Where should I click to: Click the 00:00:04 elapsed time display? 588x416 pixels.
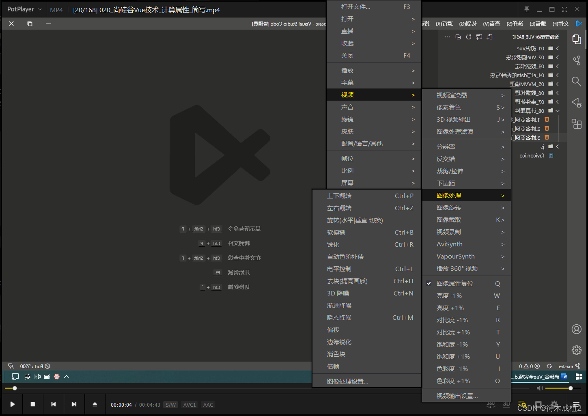click(x=121, y=405)
